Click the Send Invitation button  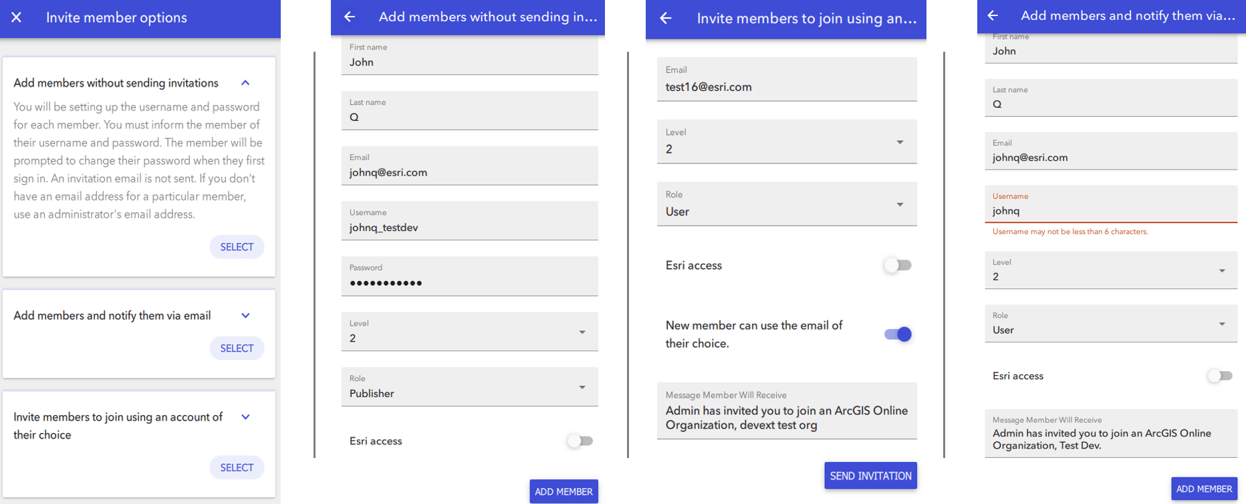(x=870, y=476)
